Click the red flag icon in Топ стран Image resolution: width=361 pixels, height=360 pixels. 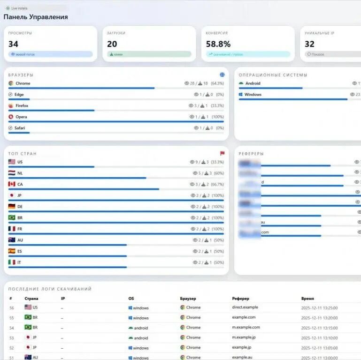point(222,153)
